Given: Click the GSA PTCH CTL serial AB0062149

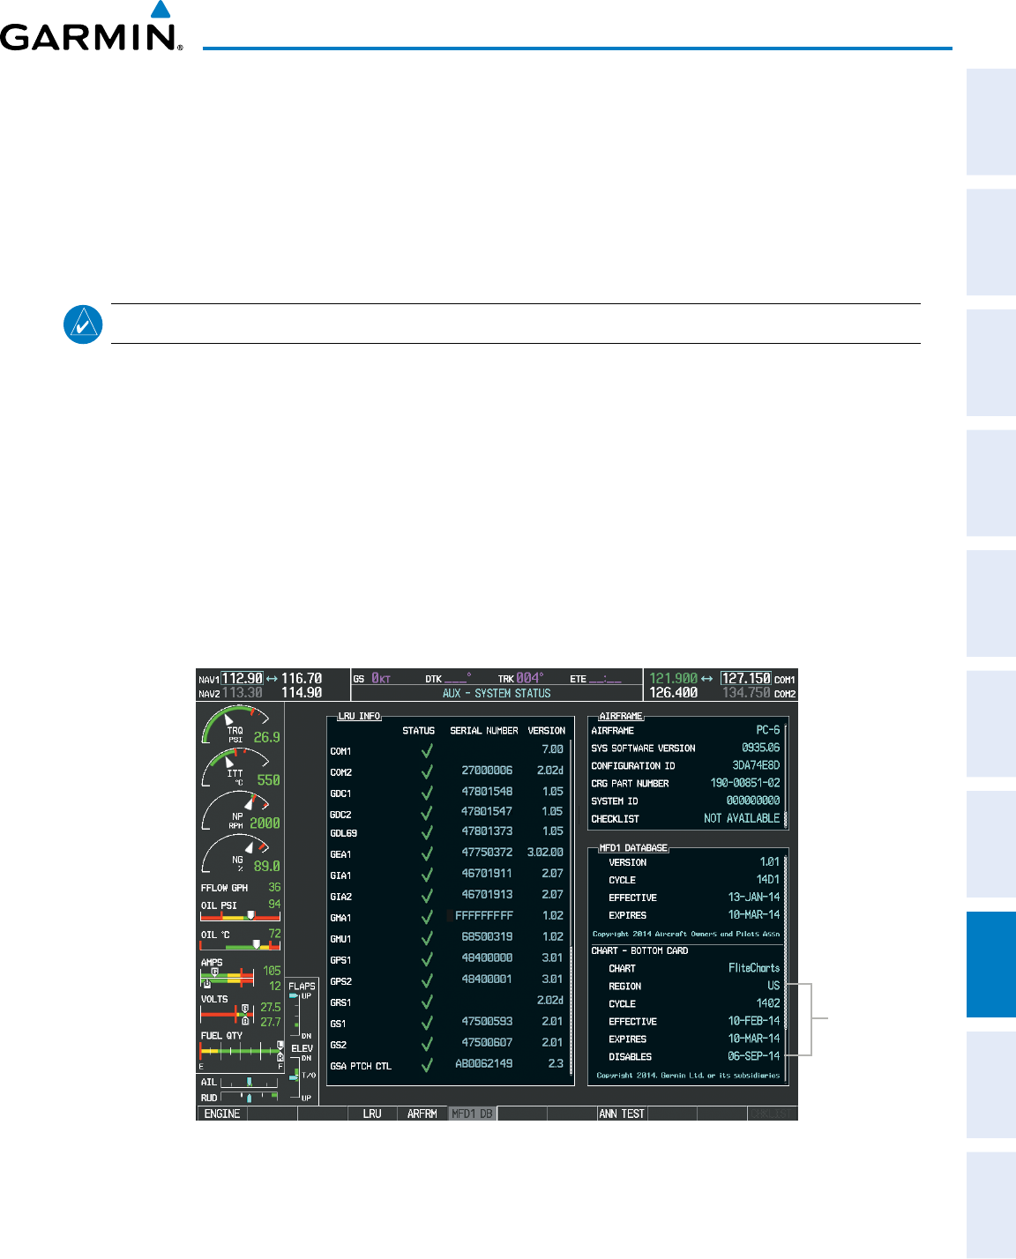Looking at the screenshot, I should pos(484,1064).
